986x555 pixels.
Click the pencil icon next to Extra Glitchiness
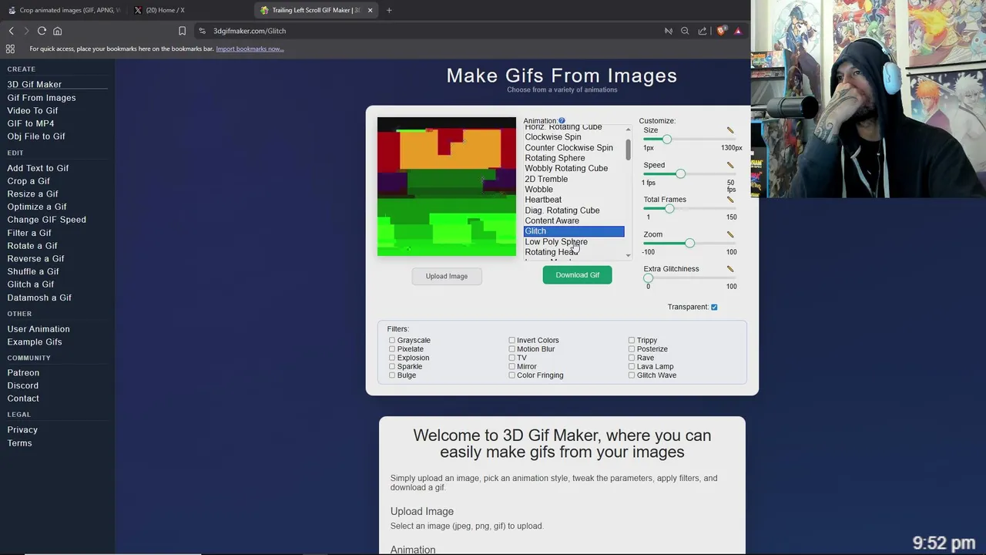(x=730, y=269)
